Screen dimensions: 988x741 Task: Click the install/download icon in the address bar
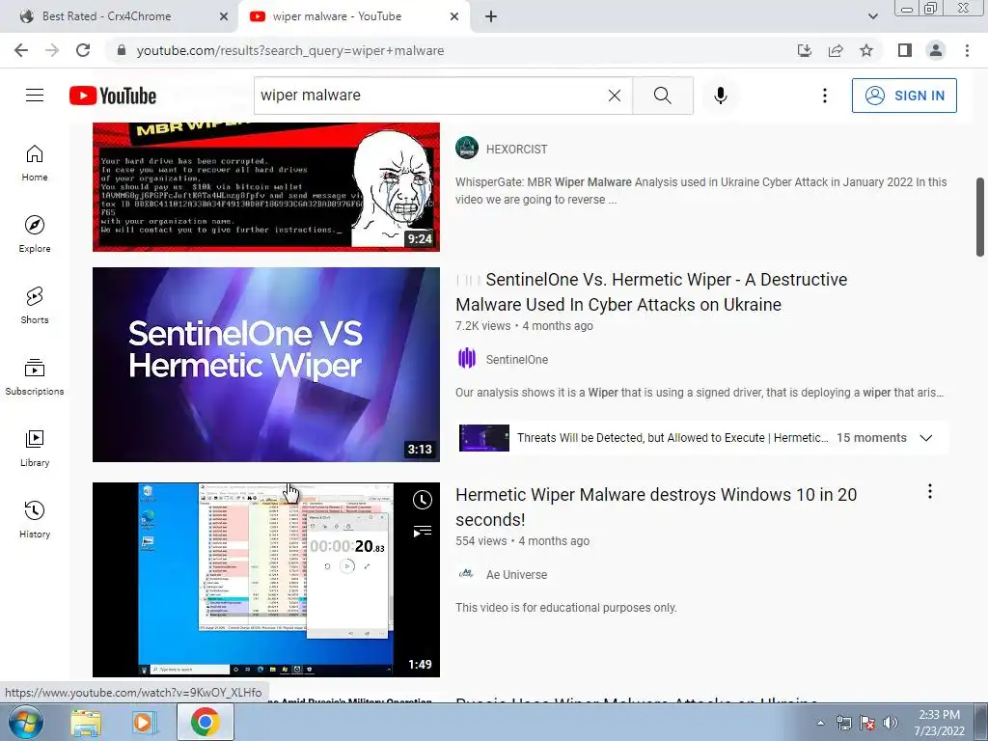point(805,50)
